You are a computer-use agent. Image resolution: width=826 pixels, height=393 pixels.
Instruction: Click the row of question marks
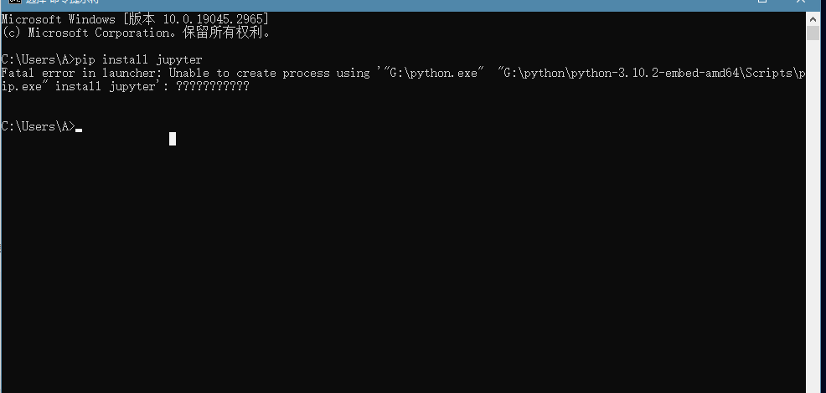212,86
